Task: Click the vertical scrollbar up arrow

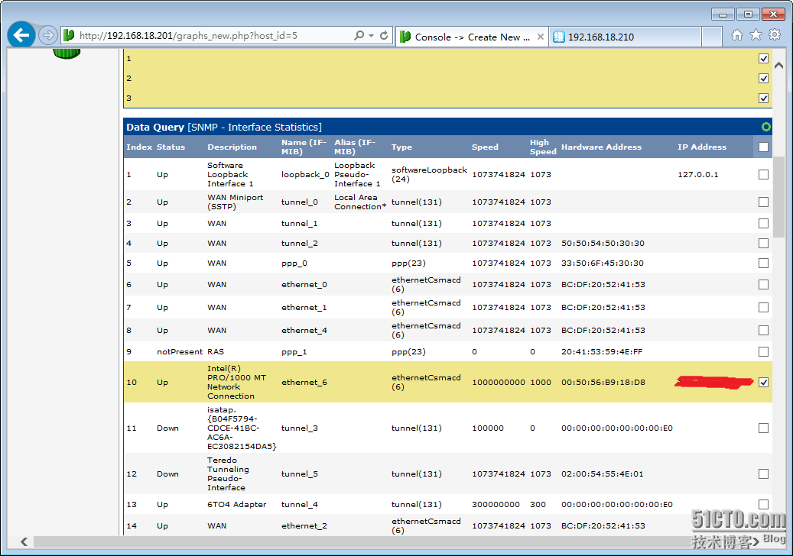Action: [x=778, y=65]
